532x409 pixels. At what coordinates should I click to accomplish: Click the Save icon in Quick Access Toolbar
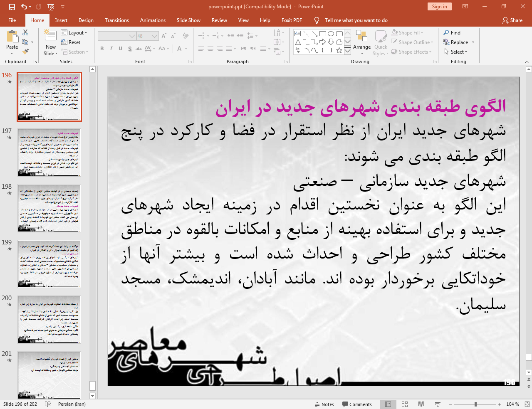pyautogui.click(x=12, y=7)
